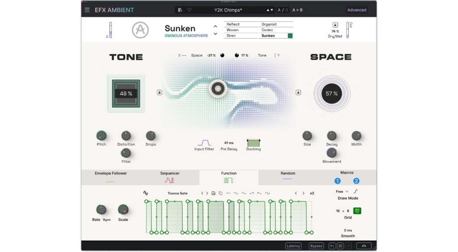Switch to preset slot A
This screenshot has height=252, width=458.
(279, 10)
